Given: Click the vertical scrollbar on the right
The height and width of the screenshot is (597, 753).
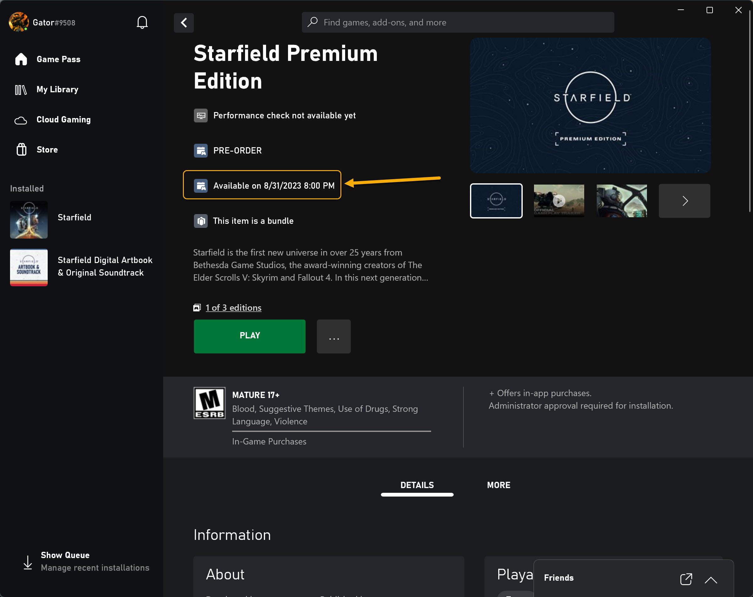Looking at the screenshot, I should click(x=750, y=112).
